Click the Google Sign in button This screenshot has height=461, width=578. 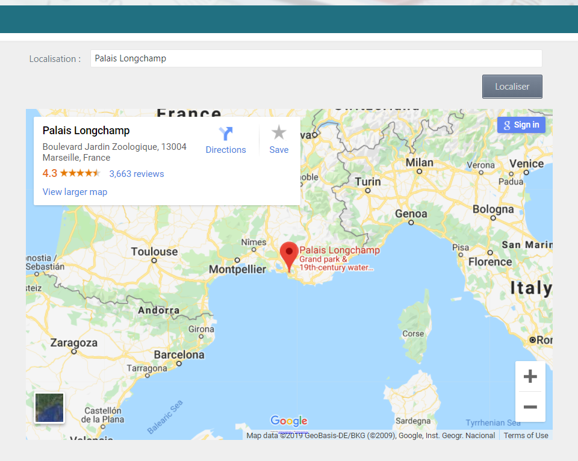tap(521, 125)
